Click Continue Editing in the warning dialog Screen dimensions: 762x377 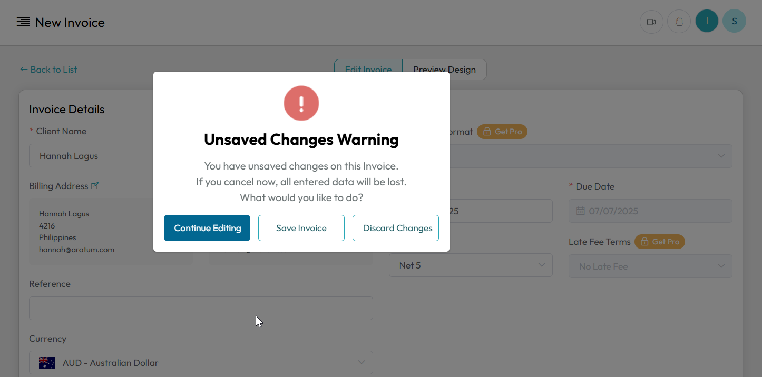click(x=207, y=228)
